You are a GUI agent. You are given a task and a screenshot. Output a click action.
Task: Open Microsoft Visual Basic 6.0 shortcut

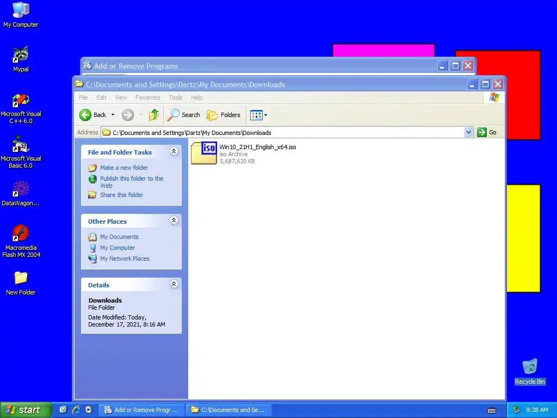[x=21, y=152]
